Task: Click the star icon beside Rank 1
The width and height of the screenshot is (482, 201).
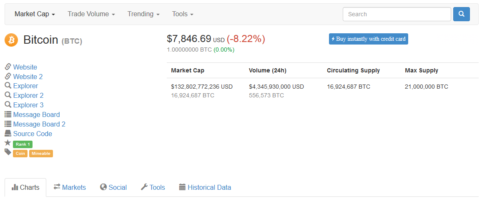Action: pos(8,143)
